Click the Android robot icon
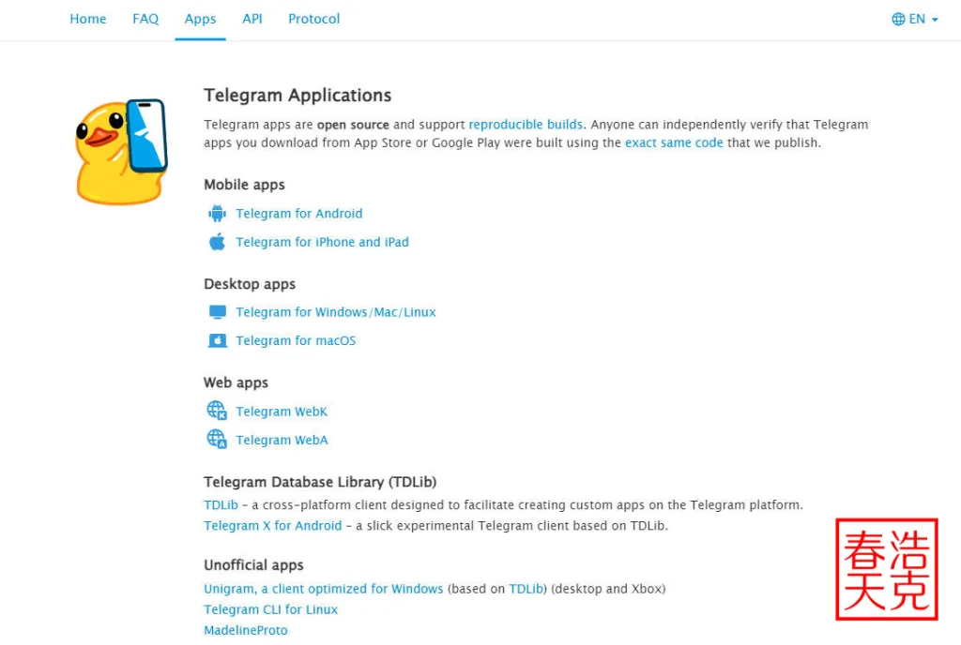Screen dimensions: 961x645 coord(218,214)
